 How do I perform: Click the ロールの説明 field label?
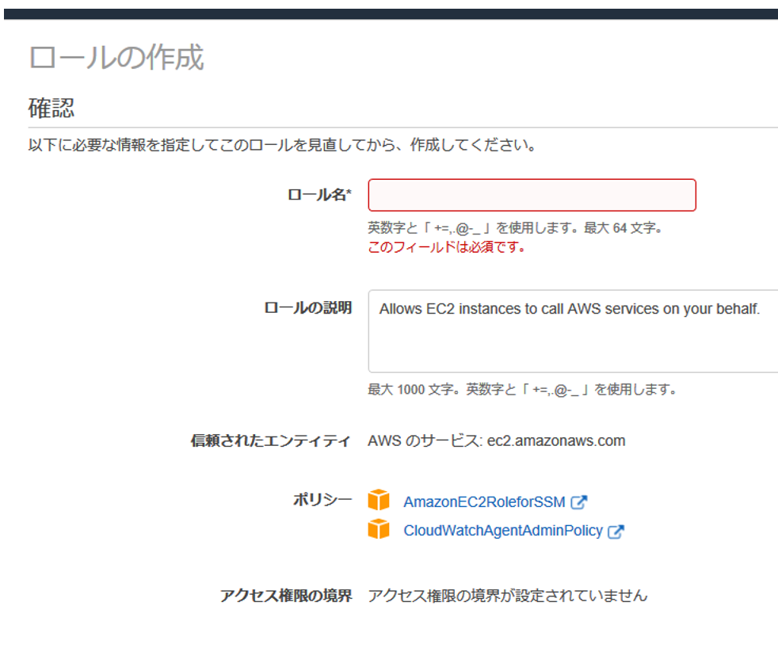308,307
